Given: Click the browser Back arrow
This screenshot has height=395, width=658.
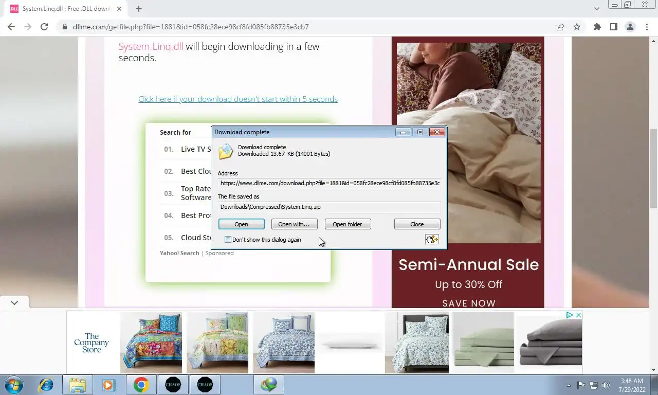Looking at the screenshot, I should pos(11,27).
